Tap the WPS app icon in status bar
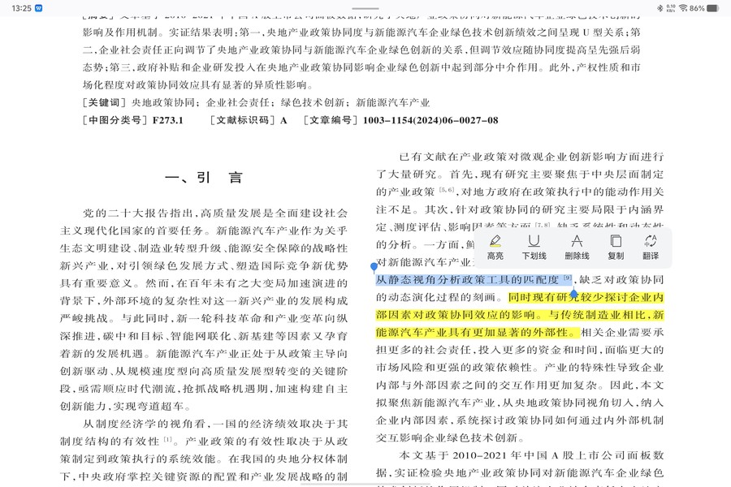This screenshot has height=487, width=731. tap(39, 8)
